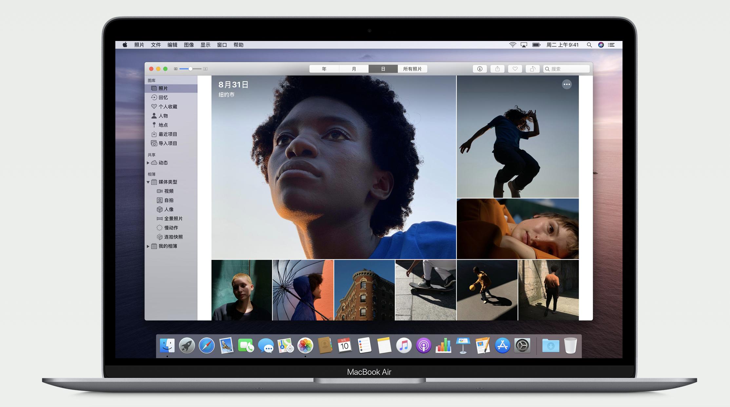Click the rotate image toolbar icon
The image size is (730, 407).
(x=533, y=69)
